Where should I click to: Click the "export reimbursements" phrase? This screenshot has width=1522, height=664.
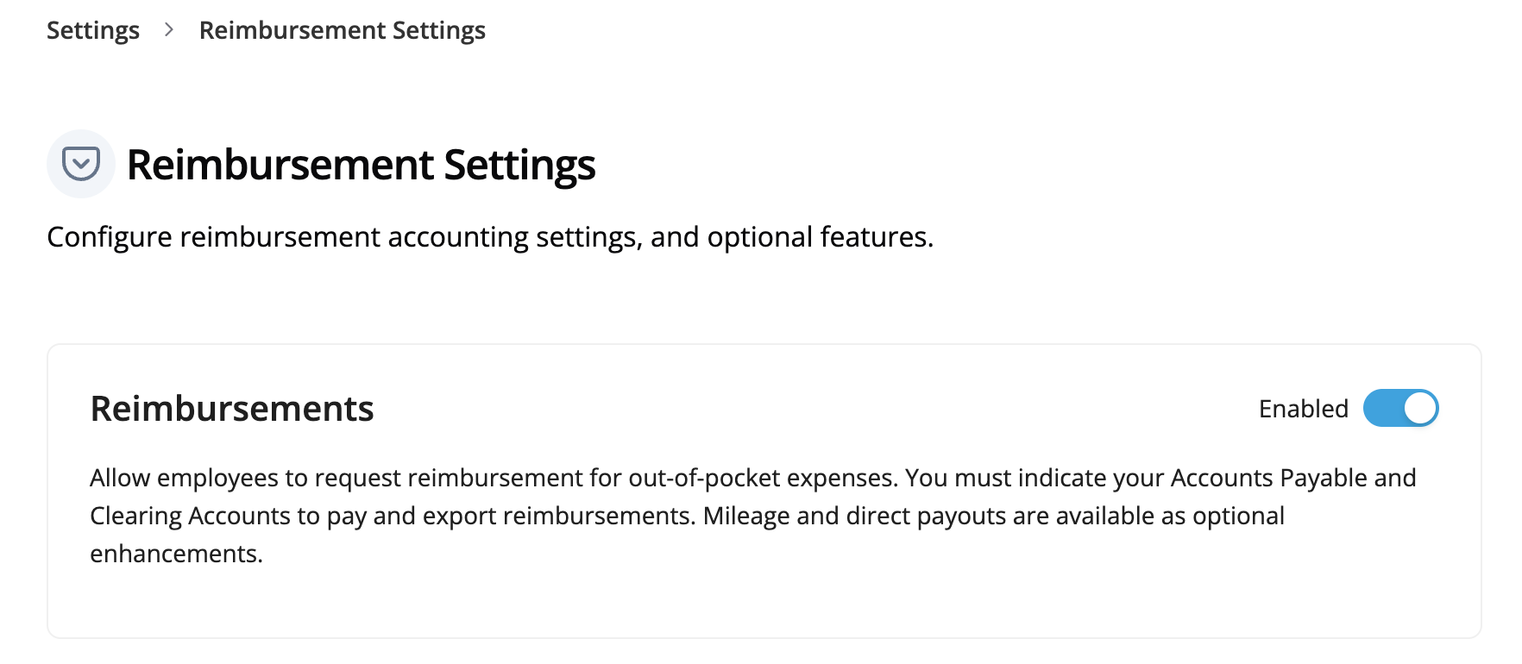pyautogui.click(x=598, y=516)
